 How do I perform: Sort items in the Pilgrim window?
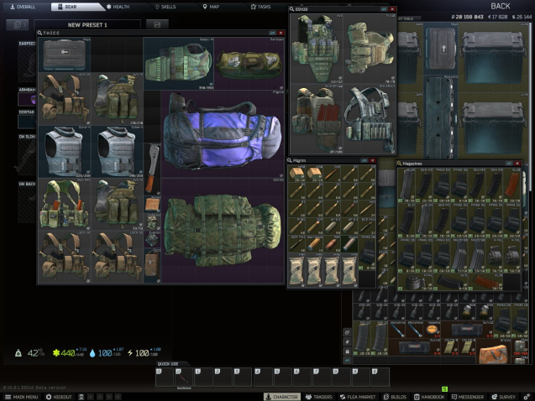point(364,160)
